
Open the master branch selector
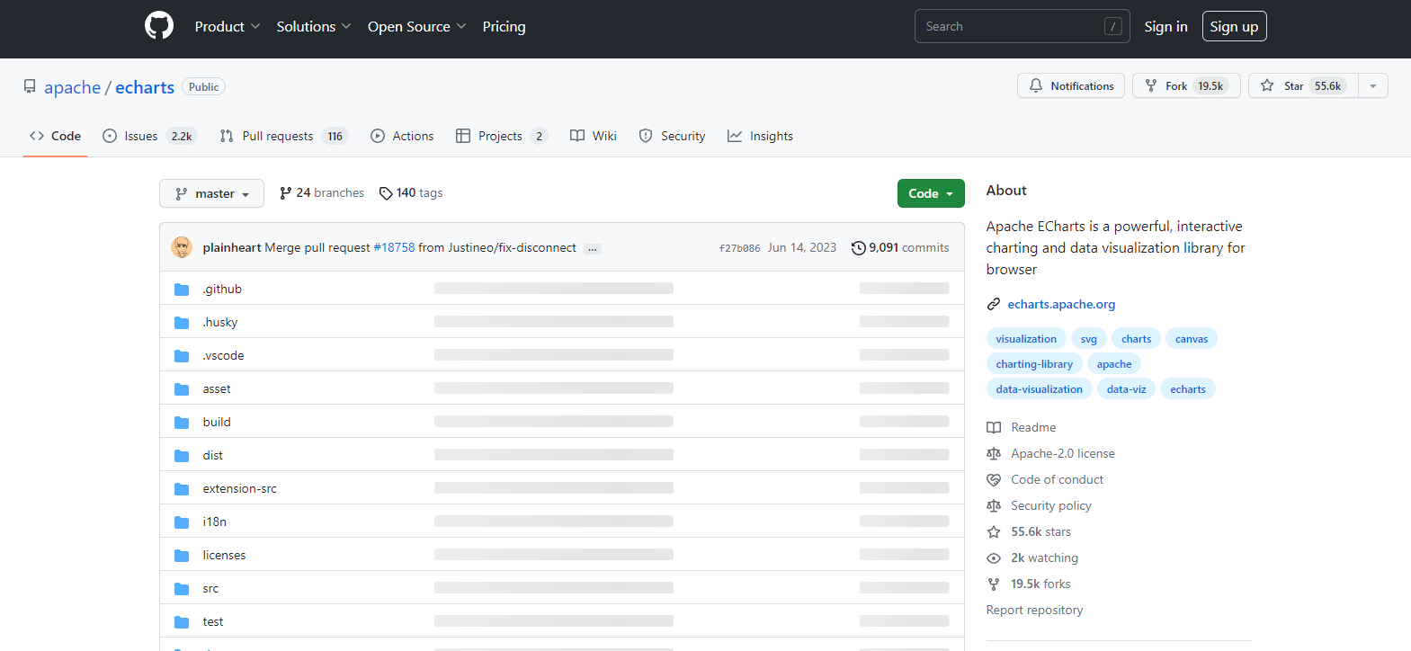tap(211, 193)
